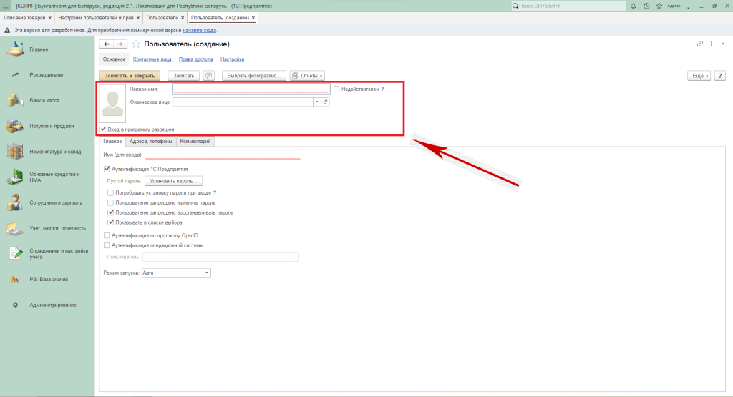The height and width of the screenshot is (397, 733).
Task: Click the favorites star next to form title
Action: click(136, 44)
